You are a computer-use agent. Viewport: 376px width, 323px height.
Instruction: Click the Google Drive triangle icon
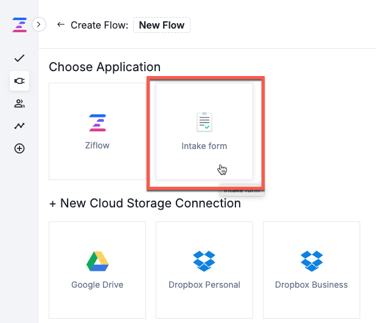[x=97, y=261]
